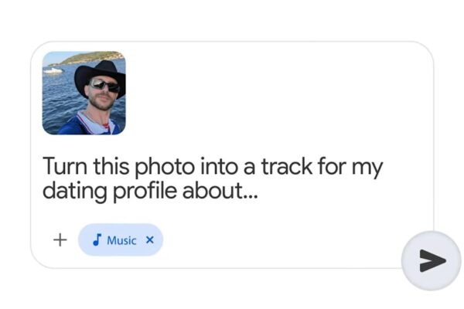464x309 pixels.
Task: Click the word "Turn" at prompt start
Action: click(x=63, y=167)
